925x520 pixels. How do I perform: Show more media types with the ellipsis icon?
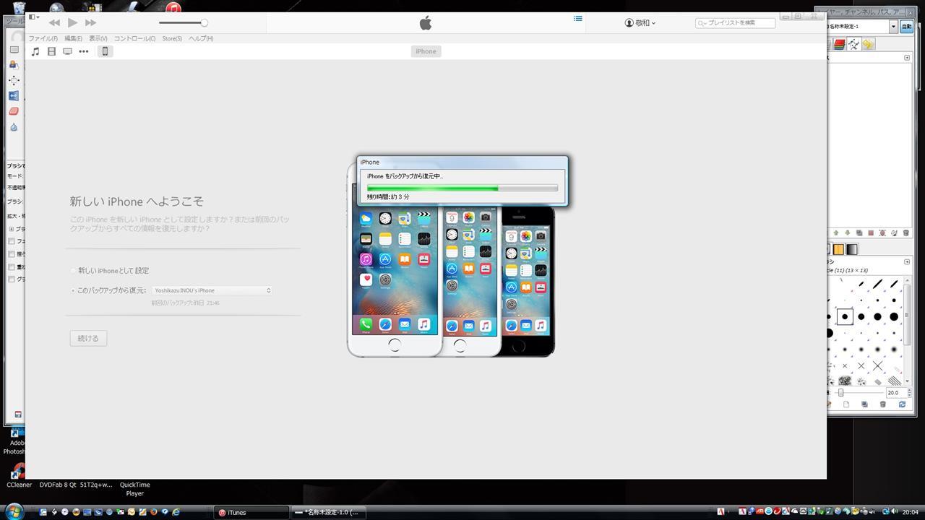pos(84,51)
